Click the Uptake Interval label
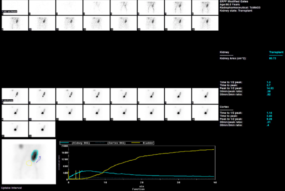 pyautogui.click(x=11, y=188)
